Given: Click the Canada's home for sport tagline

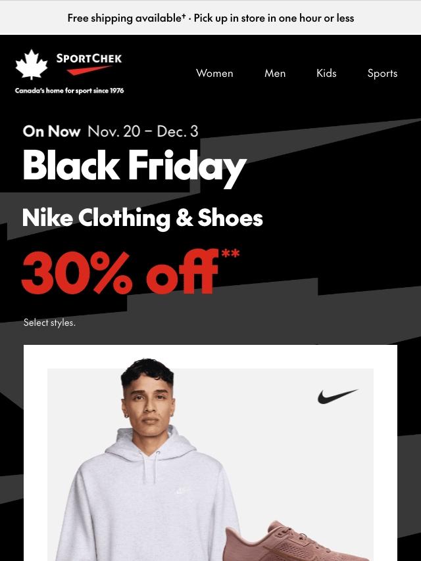Looking at the screenshot, I should (x=70, y=91).
